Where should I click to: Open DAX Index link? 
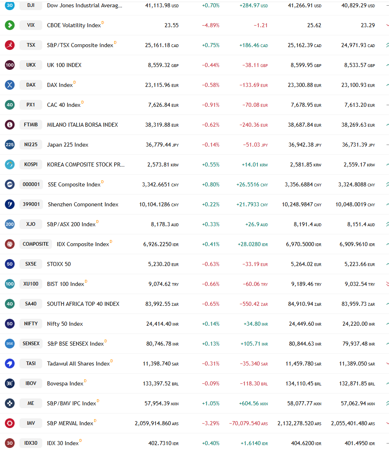tap(60, 85)
